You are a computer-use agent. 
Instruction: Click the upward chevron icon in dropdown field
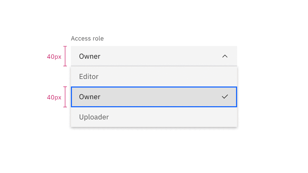point(225,56)
